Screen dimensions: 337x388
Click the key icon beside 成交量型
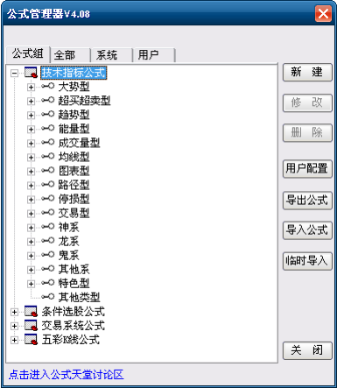tap(48, 142)
